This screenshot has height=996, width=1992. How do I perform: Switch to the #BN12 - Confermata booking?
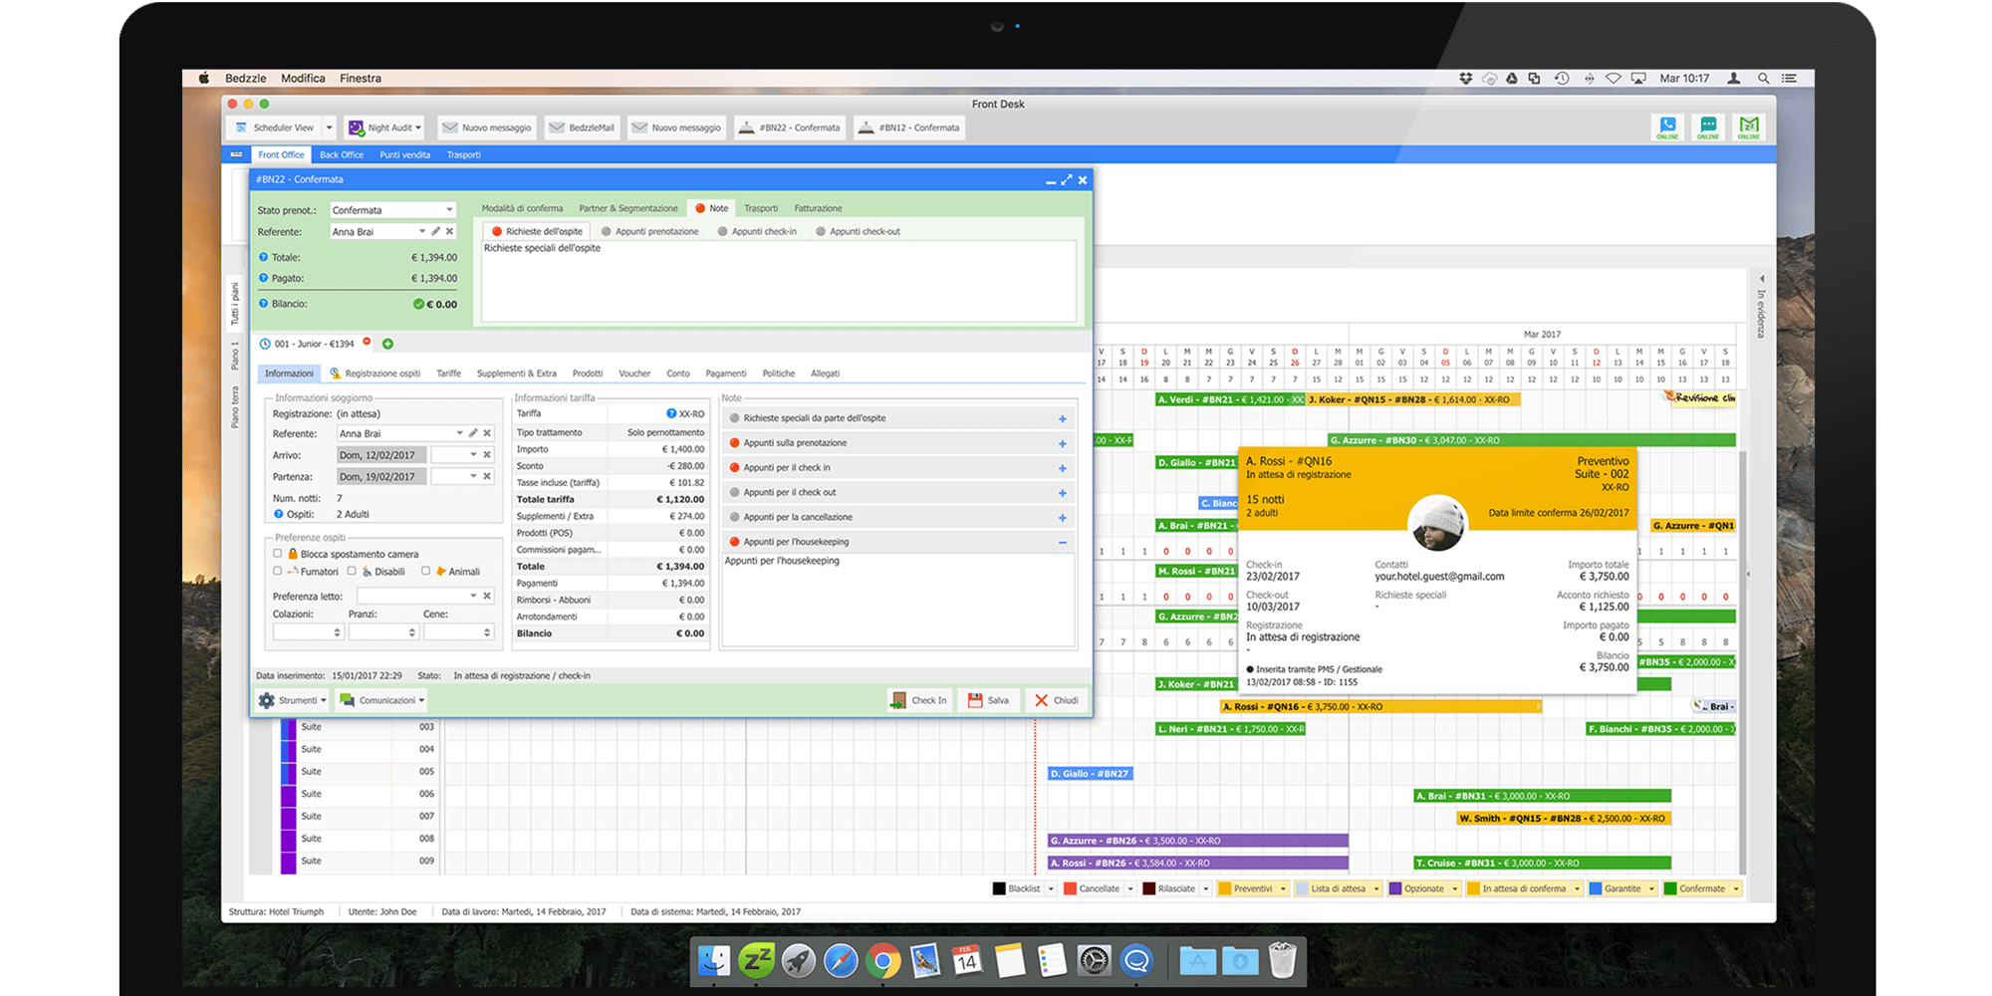pyautogui.click(x=909, y=127)
